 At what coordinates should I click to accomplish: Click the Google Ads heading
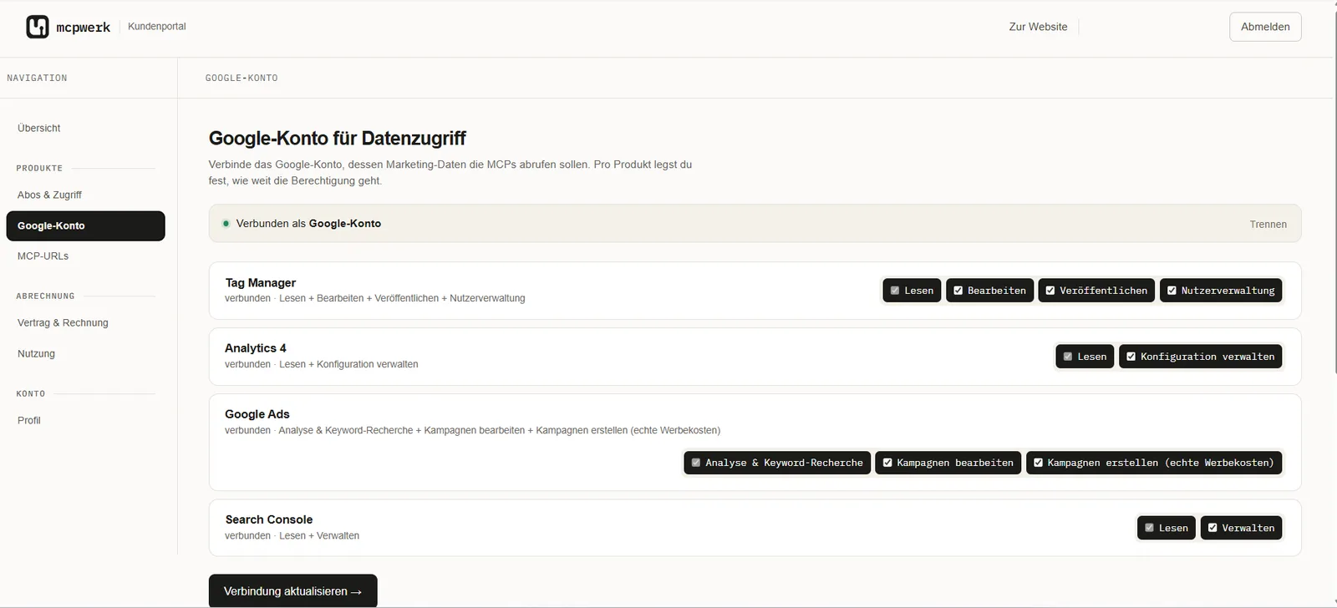[x=257, y=414]
